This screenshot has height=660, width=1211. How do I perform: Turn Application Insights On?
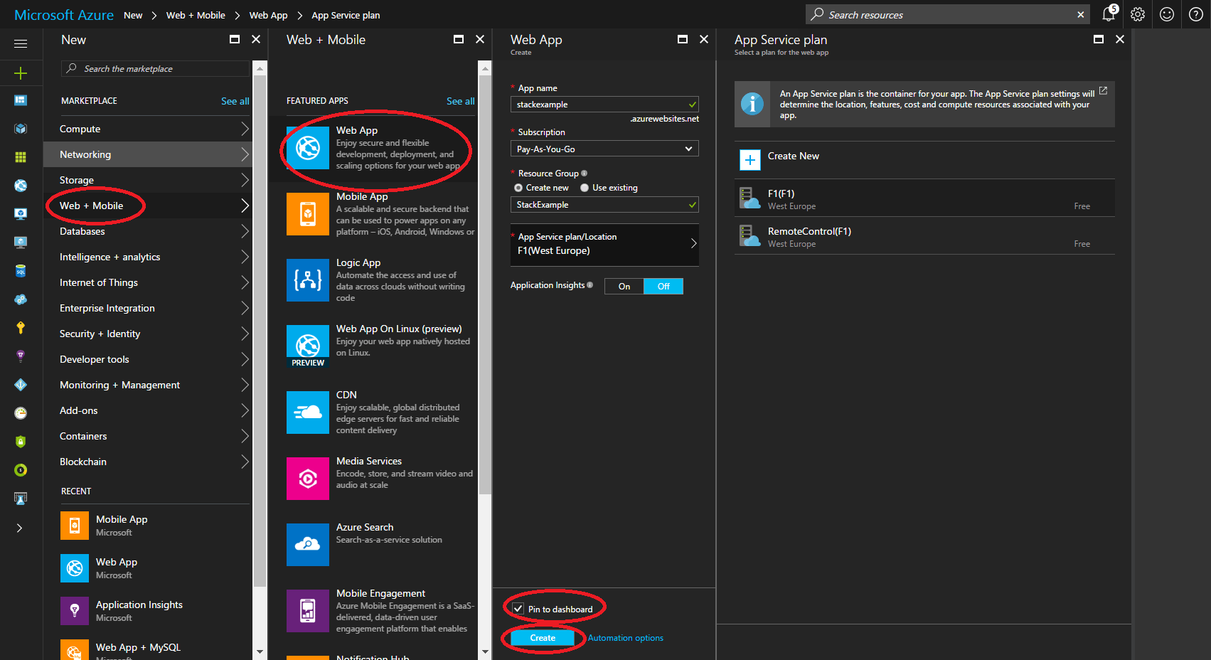(624, 286)
